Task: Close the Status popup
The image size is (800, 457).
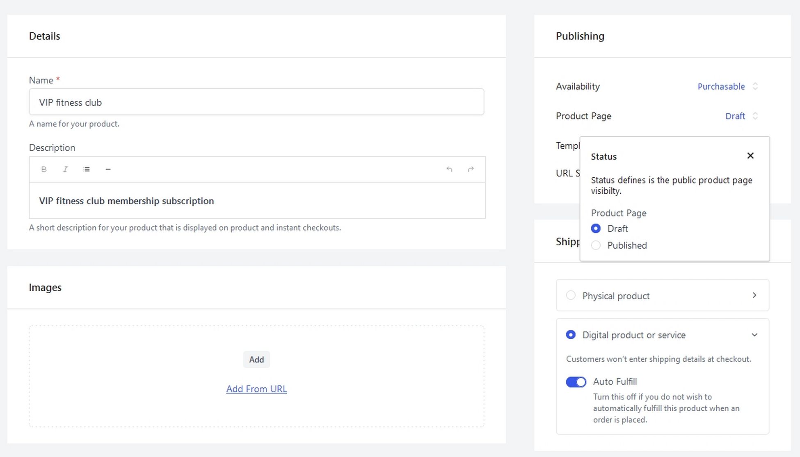Action: coord(750,156)
